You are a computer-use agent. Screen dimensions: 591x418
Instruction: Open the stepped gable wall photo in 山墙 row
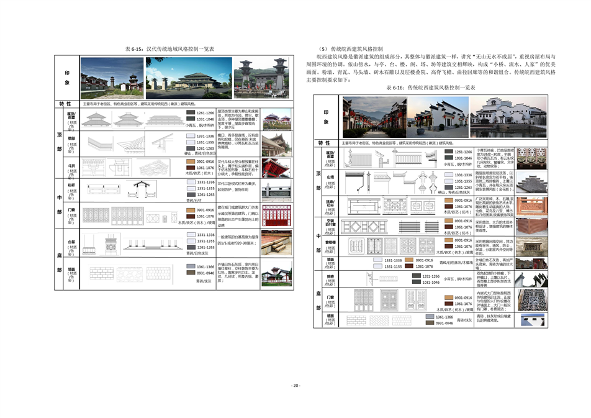[531, 183]
